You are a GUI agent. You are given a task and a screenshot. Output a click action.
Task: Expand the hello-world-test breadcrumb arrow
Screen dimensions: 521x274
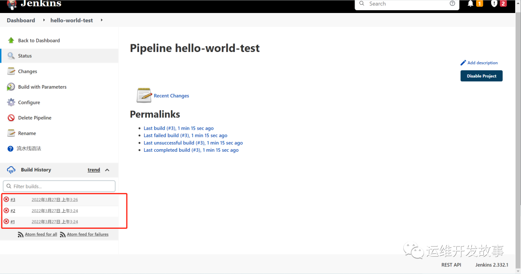[x=102, y=20]
